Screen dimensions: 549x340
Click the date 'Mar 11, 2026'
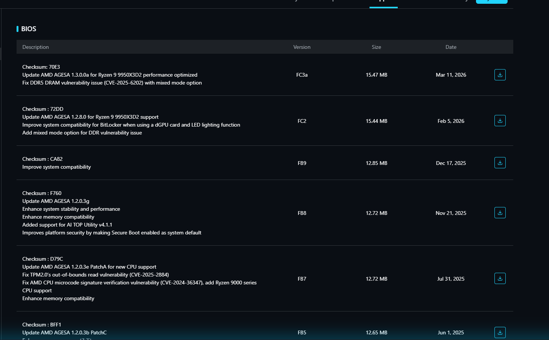click(x=451, y=75)
